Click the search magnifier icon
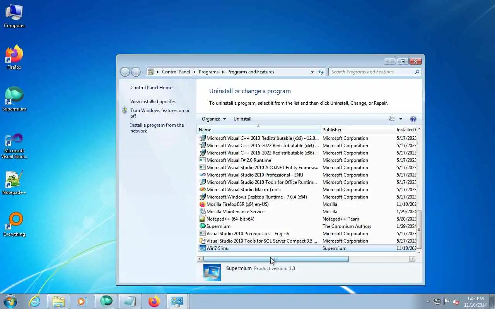The height and width of the screenshot is (309, 495). pyautogui.click(x=417, y=72)
